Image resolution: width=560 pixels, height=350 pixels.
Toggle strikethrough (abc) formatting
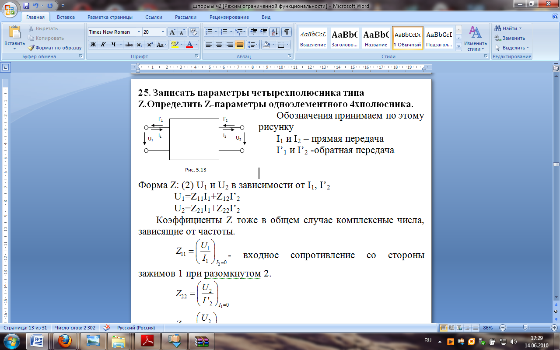(129, 45)
